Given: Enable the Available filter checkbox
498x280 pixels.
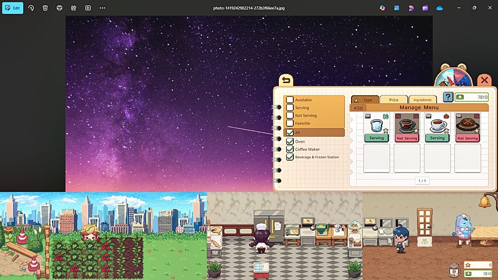Looking at the screenshot, I should [290, 99].
